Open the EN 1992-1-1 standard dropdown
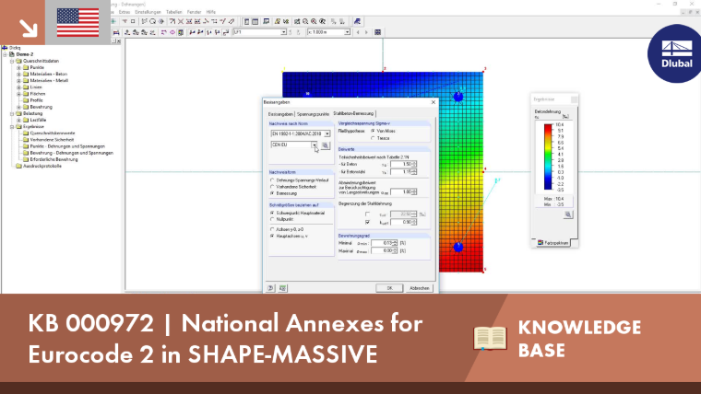The width and height of the screenshot is (701, 394). (x=327, y=133)
